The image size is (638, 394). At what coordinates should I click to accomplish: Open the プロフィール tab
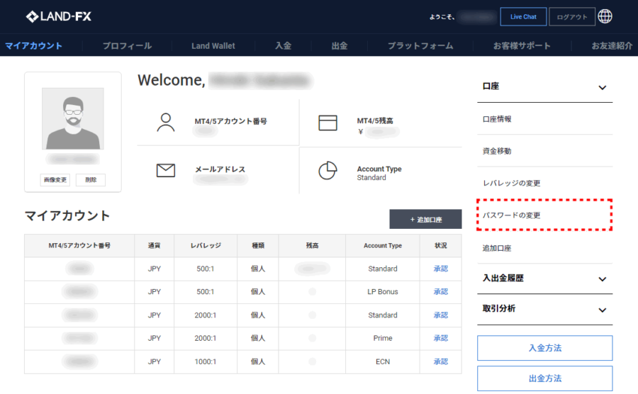point(127,45)
